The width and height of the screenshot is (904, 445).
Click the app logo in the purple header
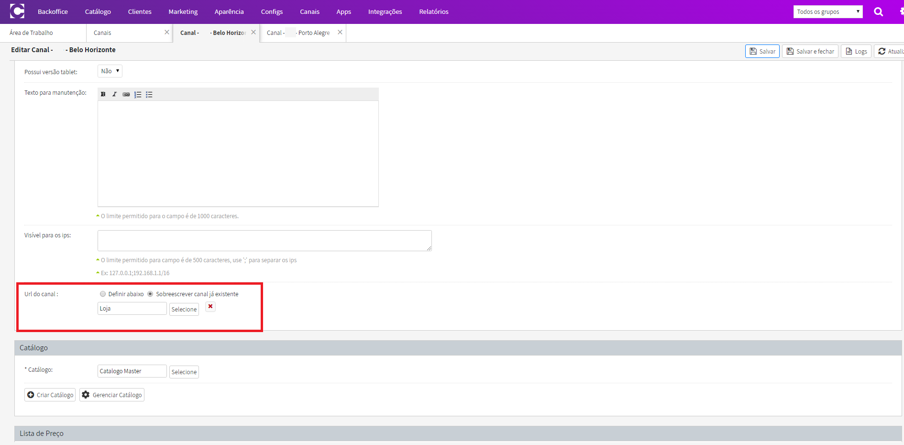coord(17,11)
